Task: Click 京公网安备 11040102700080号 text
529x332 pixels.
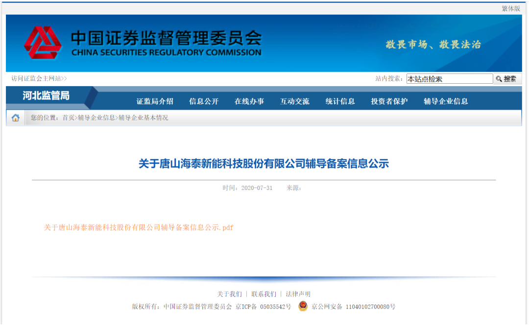Action: click(353, 307)
